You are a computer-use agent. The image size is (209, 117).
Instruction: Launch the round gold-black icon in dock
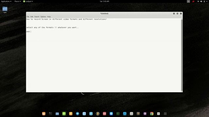click(x=98, y=113)
